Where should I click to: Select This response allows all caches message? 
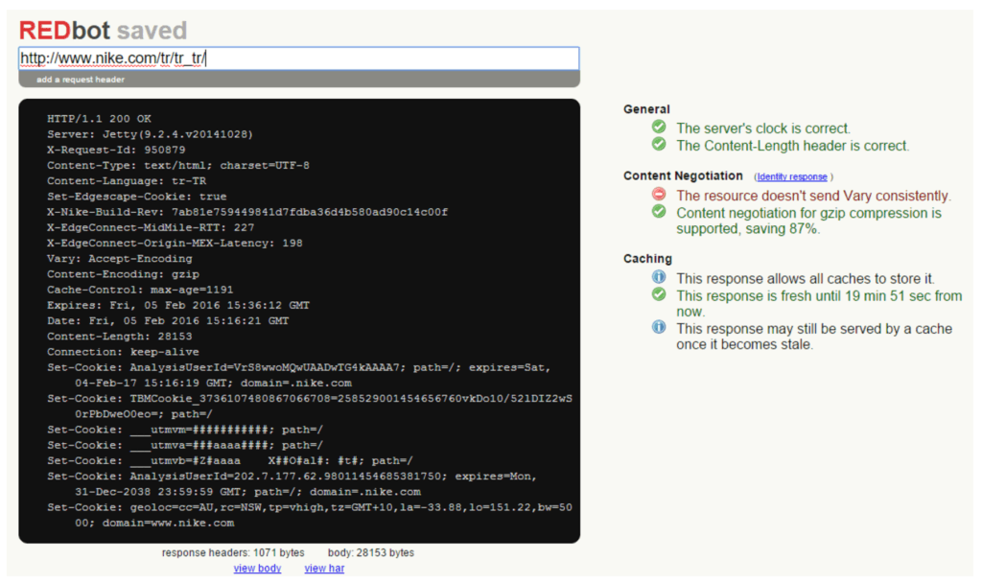[x=806, y=279]
